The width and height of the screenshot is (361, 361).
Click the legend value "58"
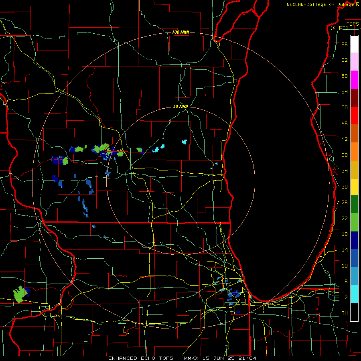tap(345, 76)
